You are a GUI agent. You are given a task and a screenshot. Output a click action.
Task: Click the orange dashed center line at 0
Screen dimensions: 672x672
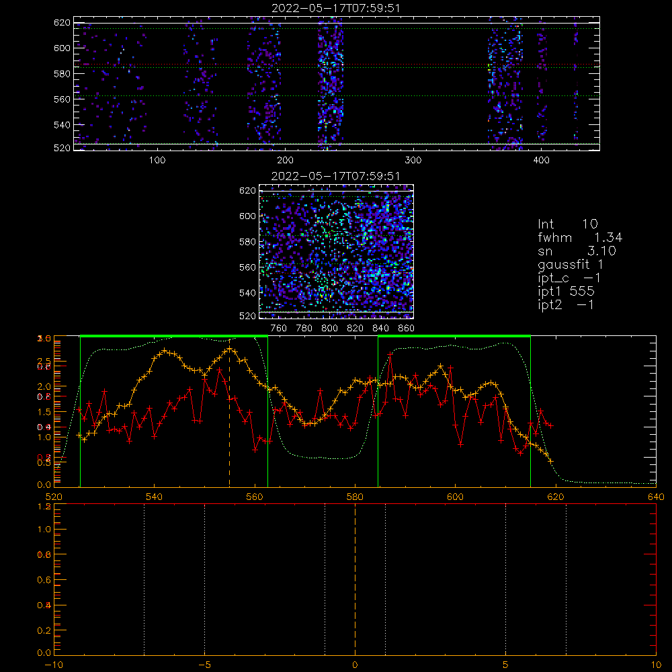tap(355, 579)
